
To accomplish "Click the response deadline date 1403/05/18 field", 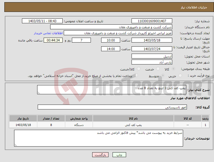I will coord(152,40).
